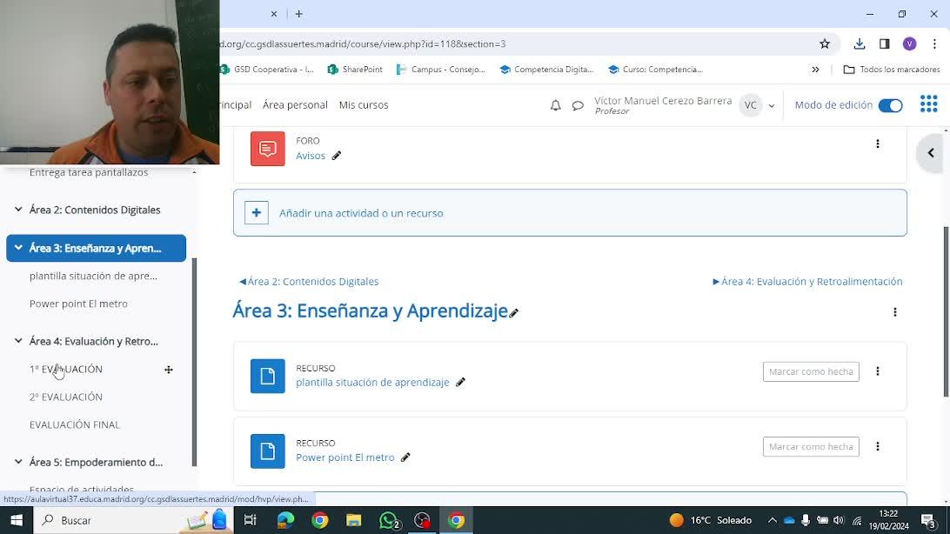
Task: Select Entrega tarea pantallazos in sidebar
Action: pyautogui.click(x=89, y=172)
